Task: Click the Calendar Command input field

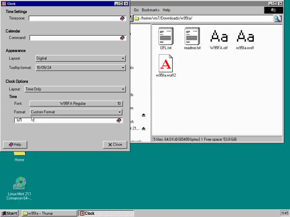Action: pyautogui.click(x=78, y=38)
